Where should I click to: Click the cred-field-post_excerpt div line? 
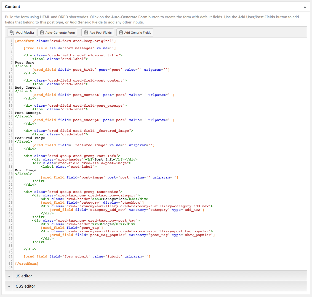pyautogui.click(x=75, y=106)
